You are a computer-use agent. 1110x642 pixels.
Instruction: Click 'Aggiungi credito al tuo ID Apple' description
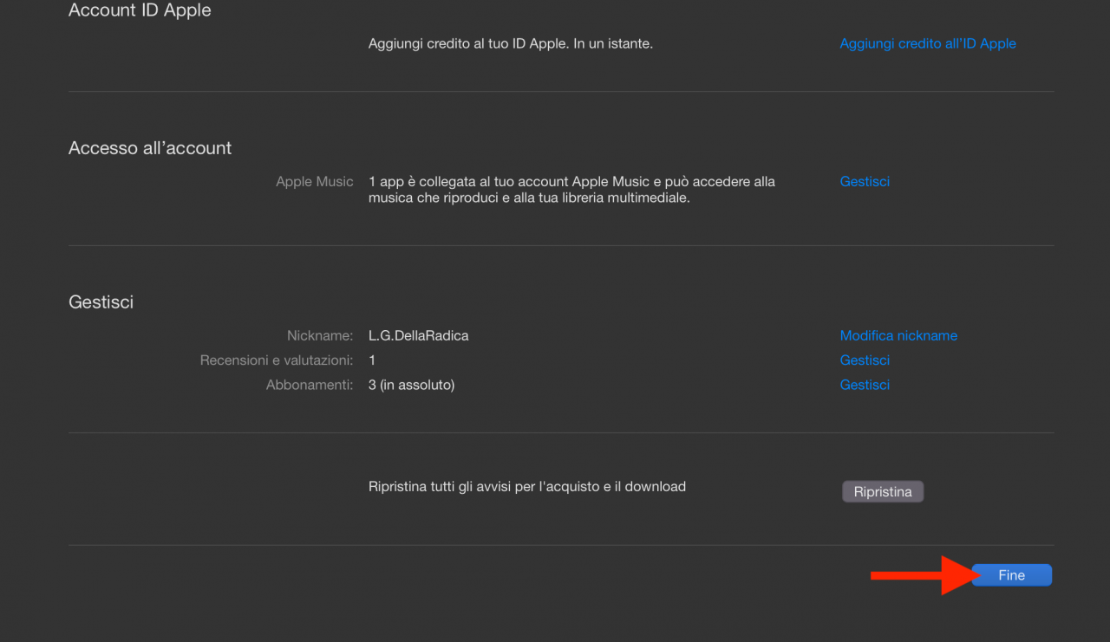point(510,43)
